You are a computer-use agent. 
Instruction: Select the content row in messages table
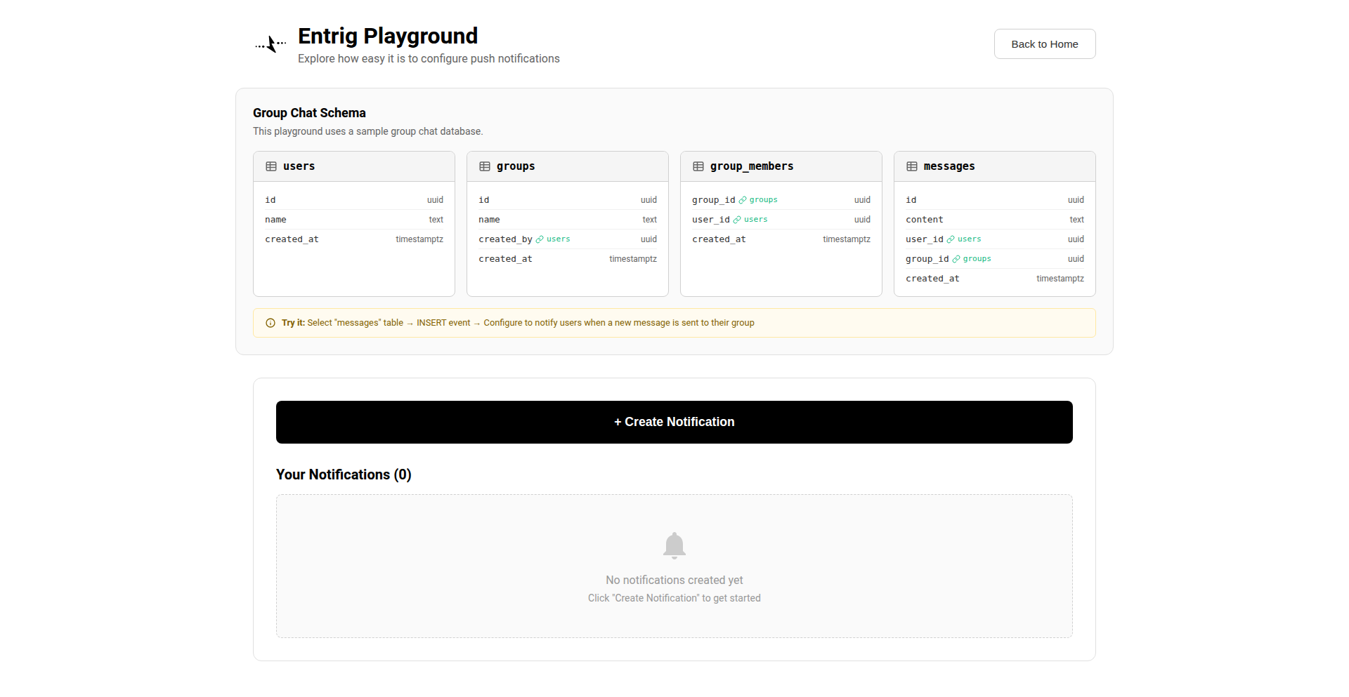(x=994, y=220)
